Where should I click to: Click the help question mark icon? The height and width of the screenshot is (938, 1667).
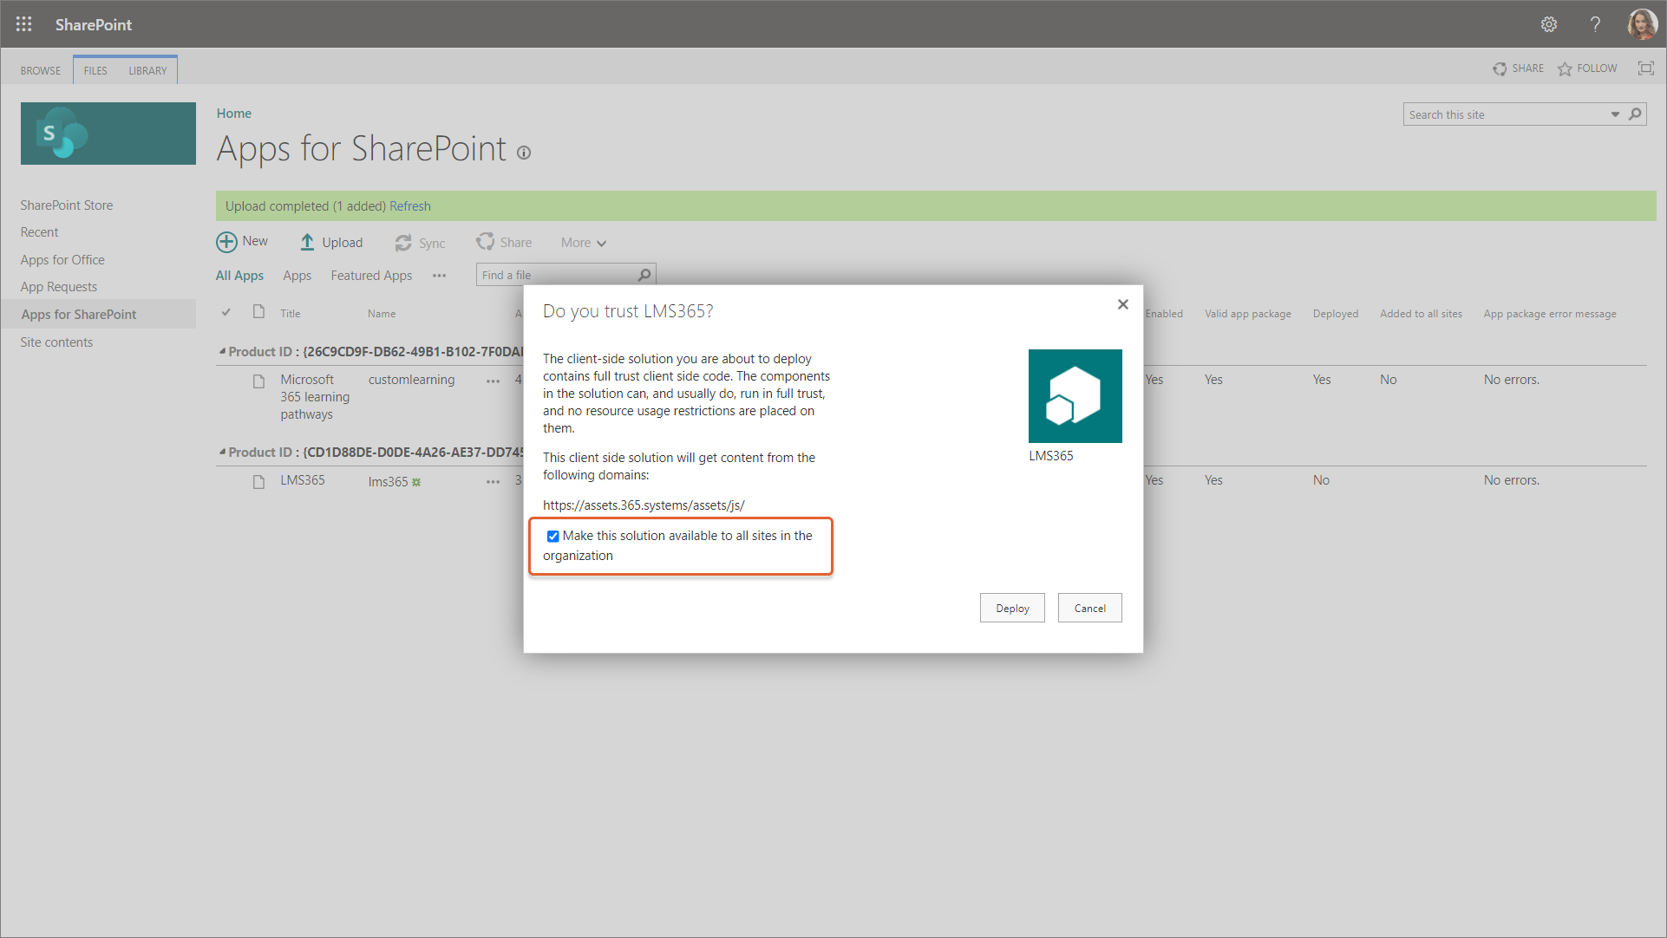(1595, 24)
